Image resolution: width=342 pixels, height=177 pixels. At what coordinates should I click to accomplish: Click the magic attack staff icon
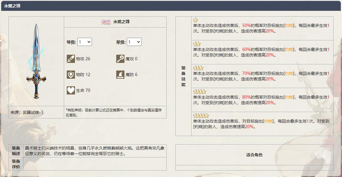pos(120,59)
